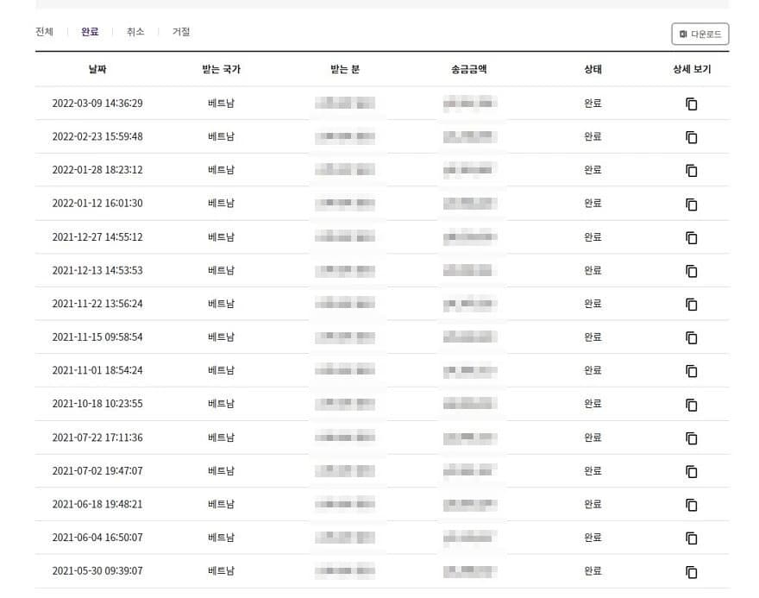Image resolution: width=759 pixels, height=598 pixels.
Task: Open details for 2021-10-18 10:23:55 transfer
Action: coord(691,405)
